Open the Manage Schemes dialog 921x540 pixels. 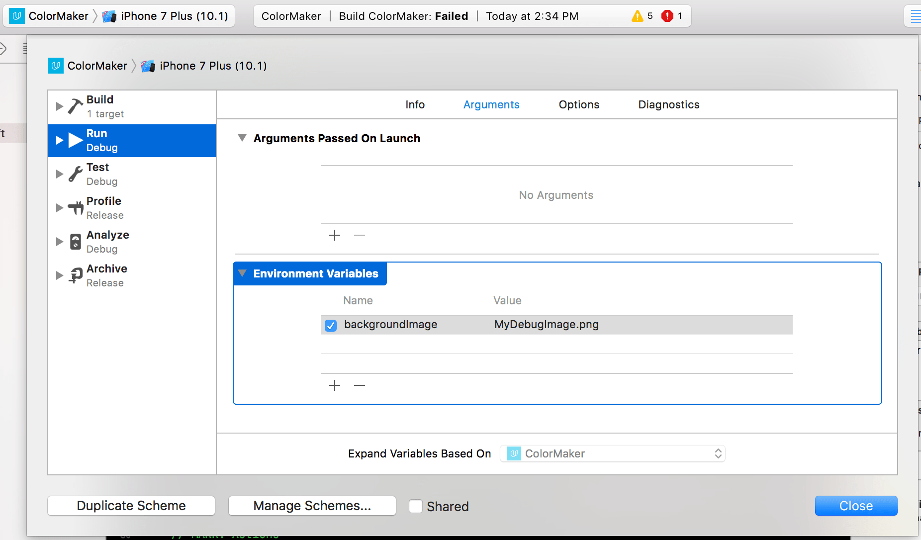[x=311, y=505]
